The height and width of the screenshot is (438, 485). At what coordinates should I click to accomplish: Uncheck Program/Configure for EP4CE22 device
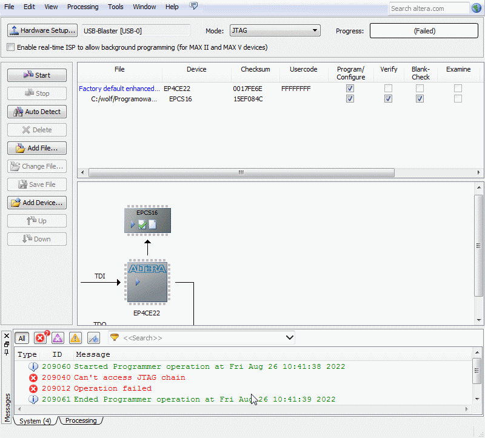pos(350,88)
